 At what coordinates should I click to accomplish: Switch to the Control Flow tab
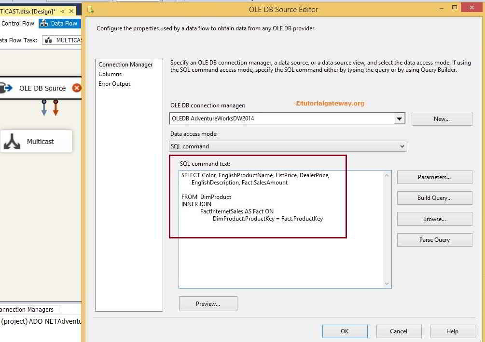(x=18, y=23)
